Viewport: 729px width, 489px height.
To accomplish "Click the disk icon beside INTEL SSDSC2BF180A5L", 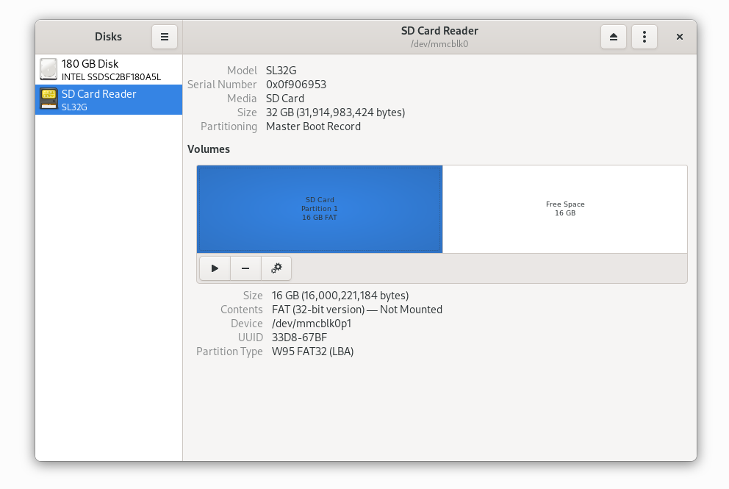I will [x=49, y=68].
